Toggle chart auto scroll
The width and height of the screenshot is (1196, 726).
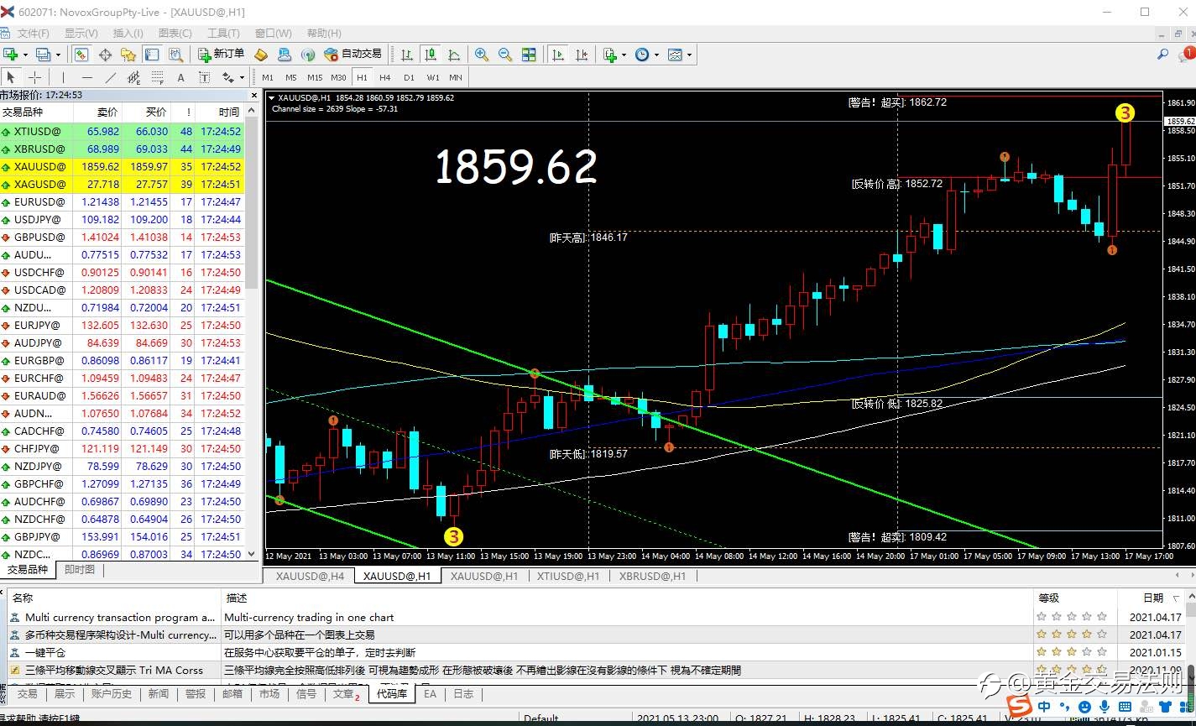(x=558, y=55)
